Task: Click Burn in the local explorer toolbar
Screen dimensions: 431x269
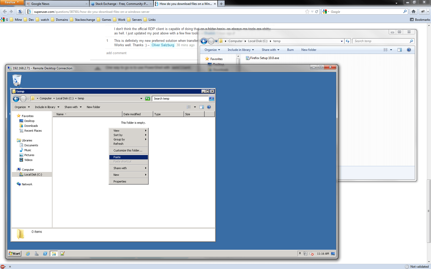Action: [290, 50]
